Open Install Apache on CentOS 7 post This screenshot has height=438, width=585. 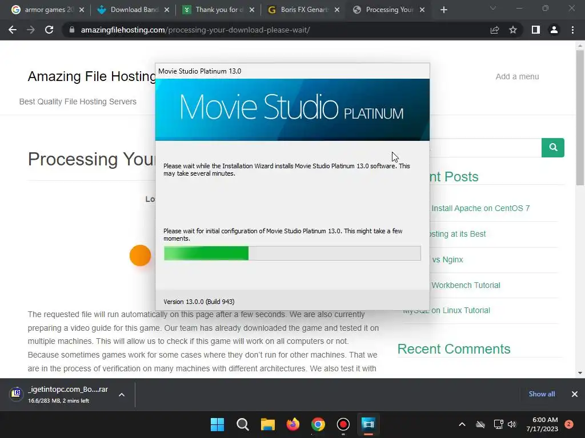[x=480, y=208]
